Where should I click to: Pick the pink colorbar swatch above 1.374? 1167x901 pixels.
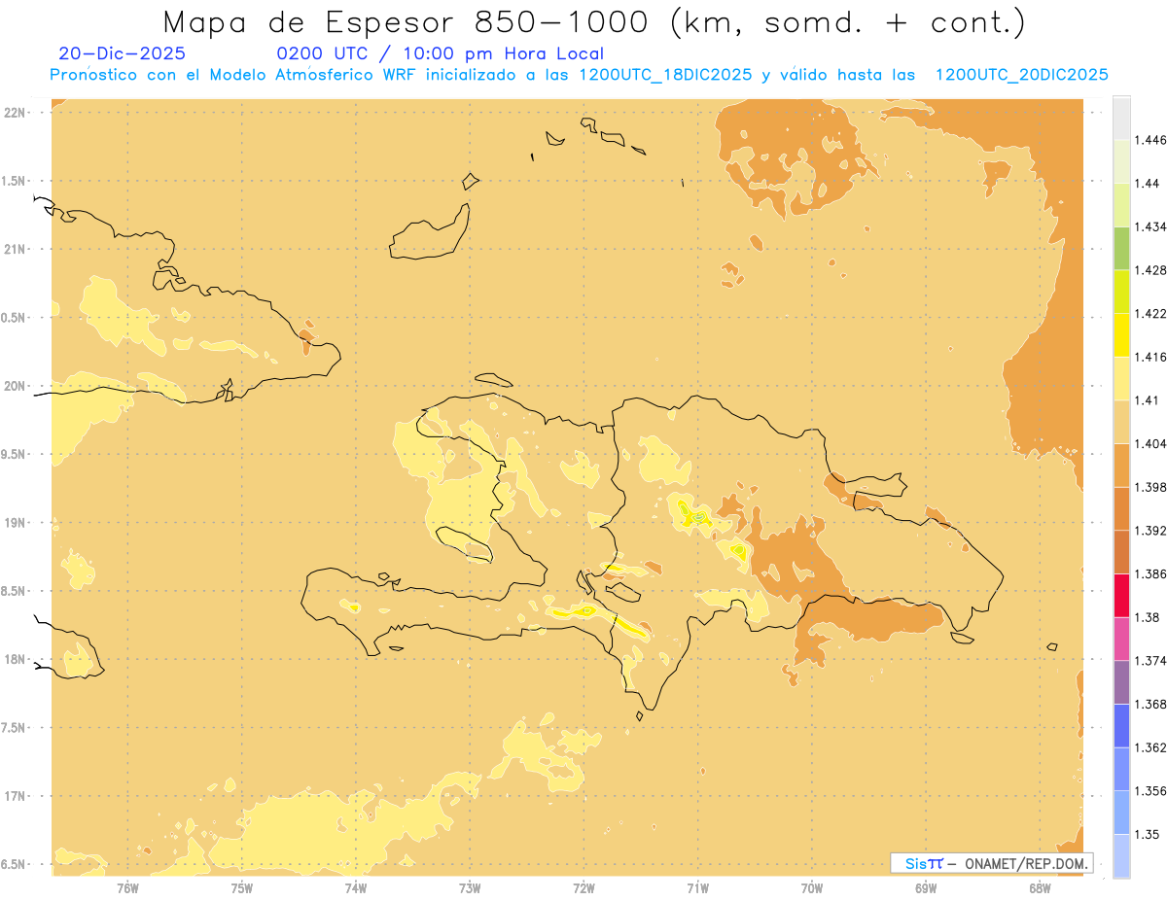(x=1121, y=640)
